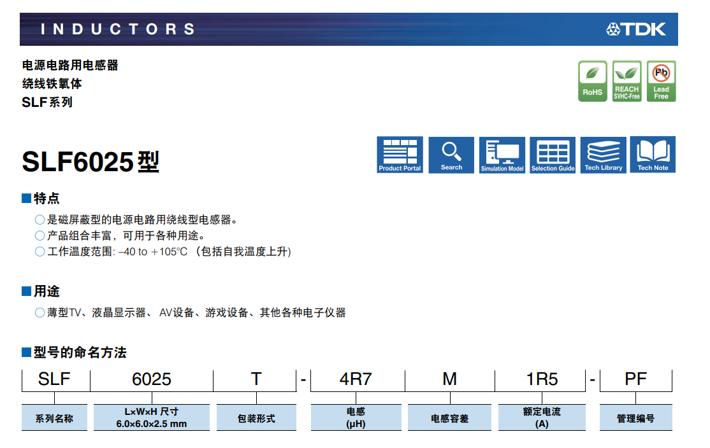Select the 4R7 inductance code

356,379
